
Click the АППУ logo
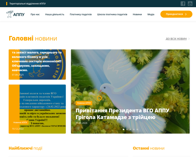[x=15, y=14]
